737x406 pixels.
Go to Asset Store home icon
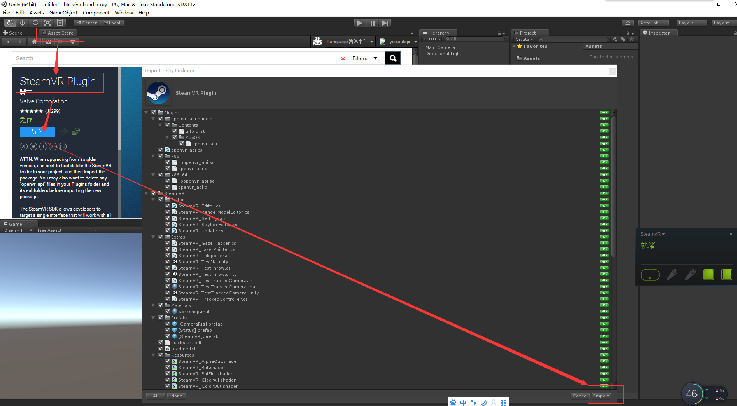[35, 42]
